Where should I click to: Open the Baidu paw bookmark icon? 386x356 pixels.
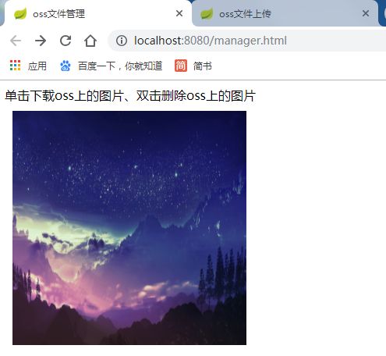(66, 66)
